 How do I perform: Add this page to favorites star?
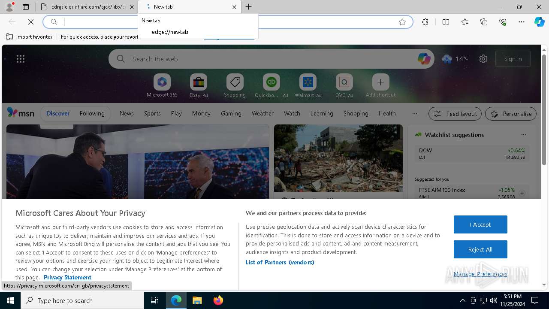(402, 22)
